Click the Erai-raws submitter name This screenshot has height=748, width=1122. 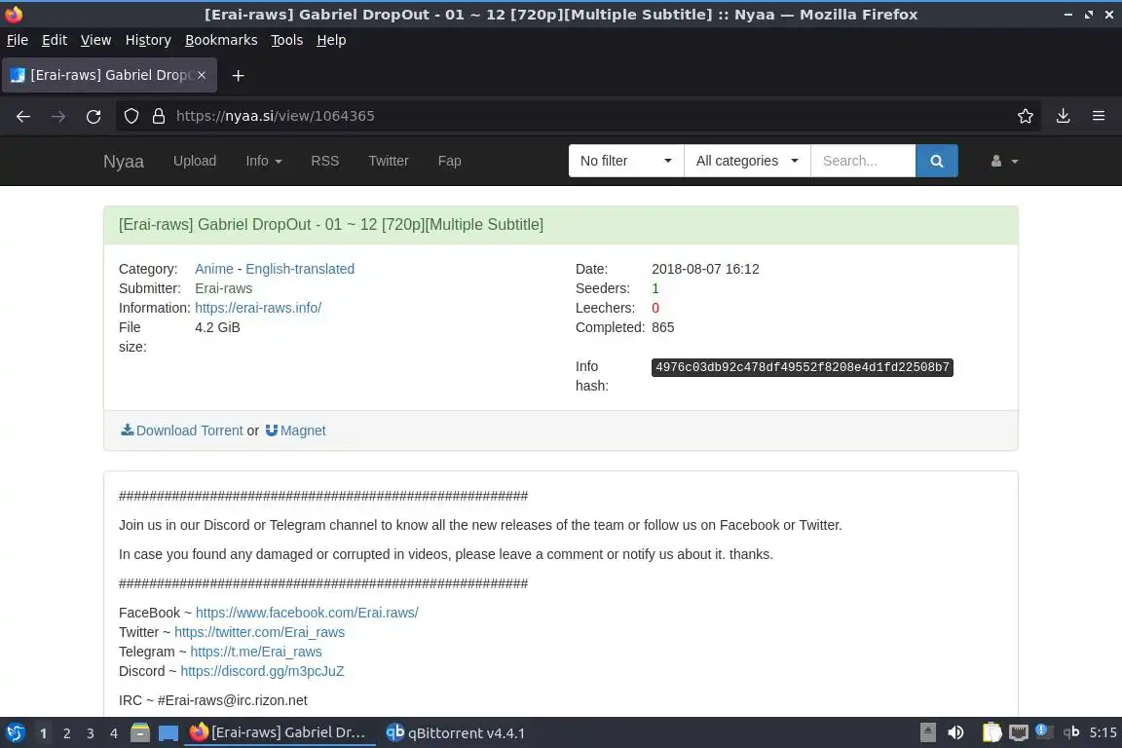(x=223, y=288)
